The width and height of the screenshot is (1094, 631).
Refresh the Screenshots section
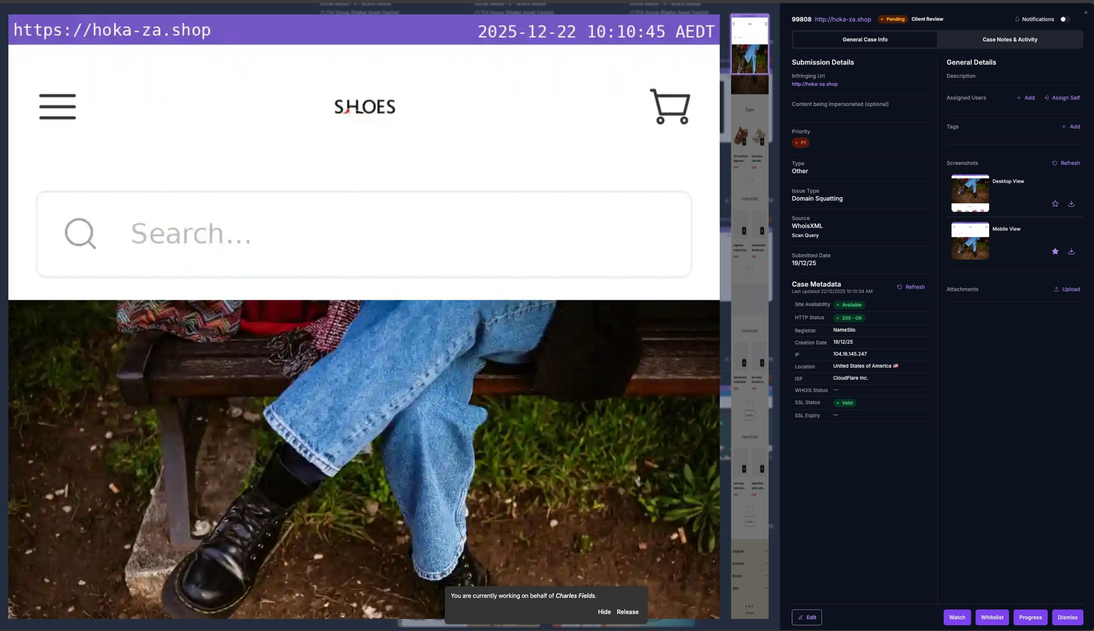(x=1066, y=163)
